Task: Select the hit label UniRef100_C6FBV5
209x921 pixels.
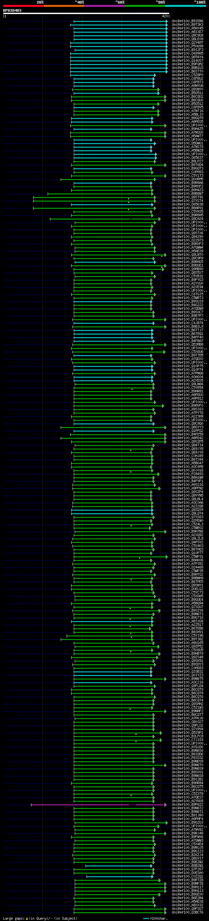Action: pos(187,107)
